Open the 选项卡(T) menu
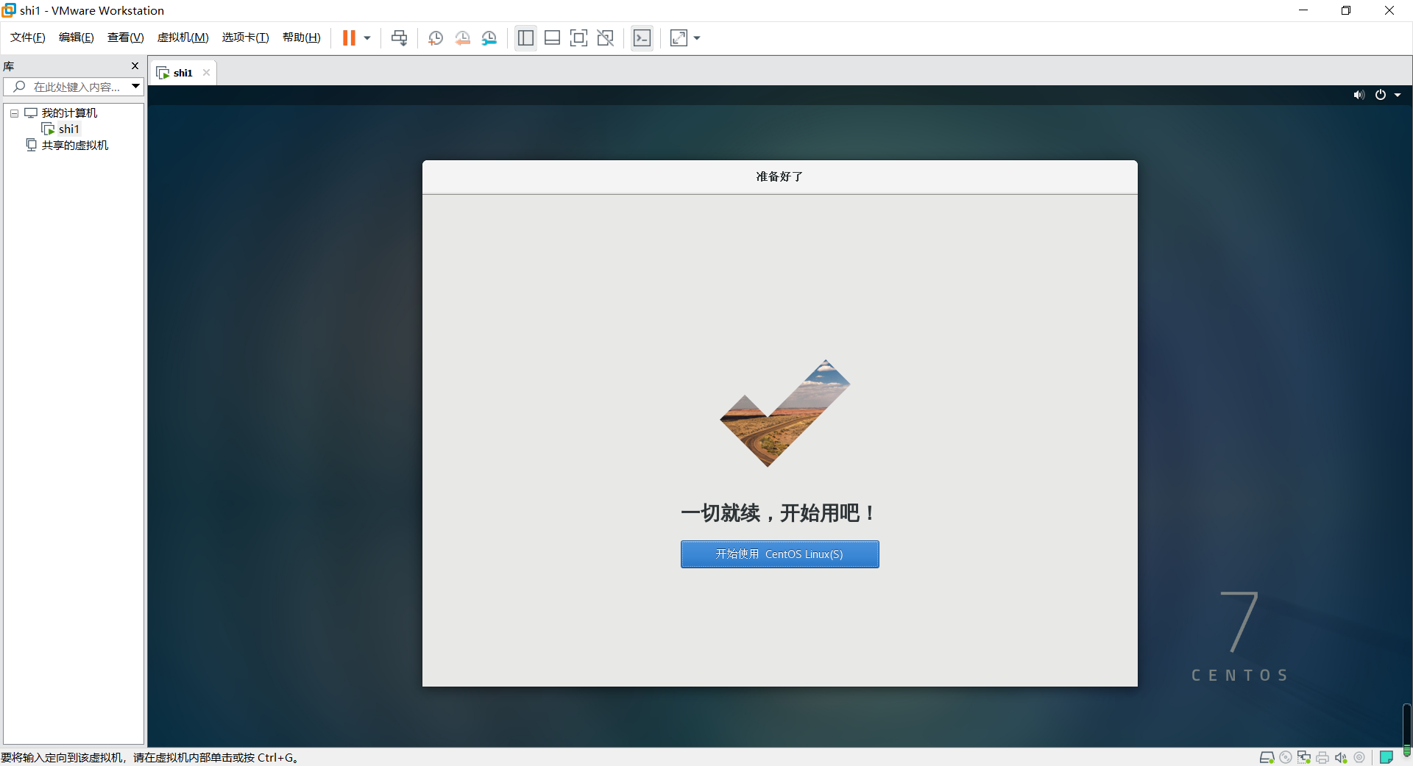1413x766 pixels. tap(246, 37)
